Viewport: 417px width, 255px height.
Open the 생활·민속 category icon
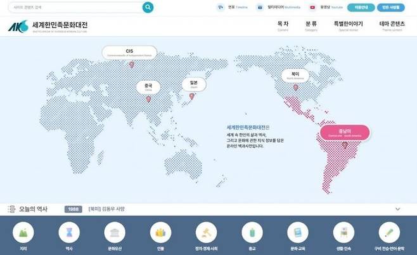click(x=343, y=232)
